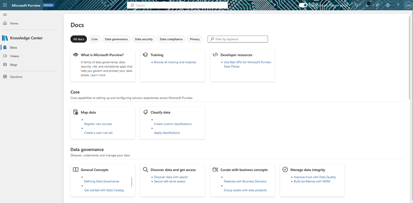Open Federate with Business Domains link
413x203 pixels.
click(245, 182)
